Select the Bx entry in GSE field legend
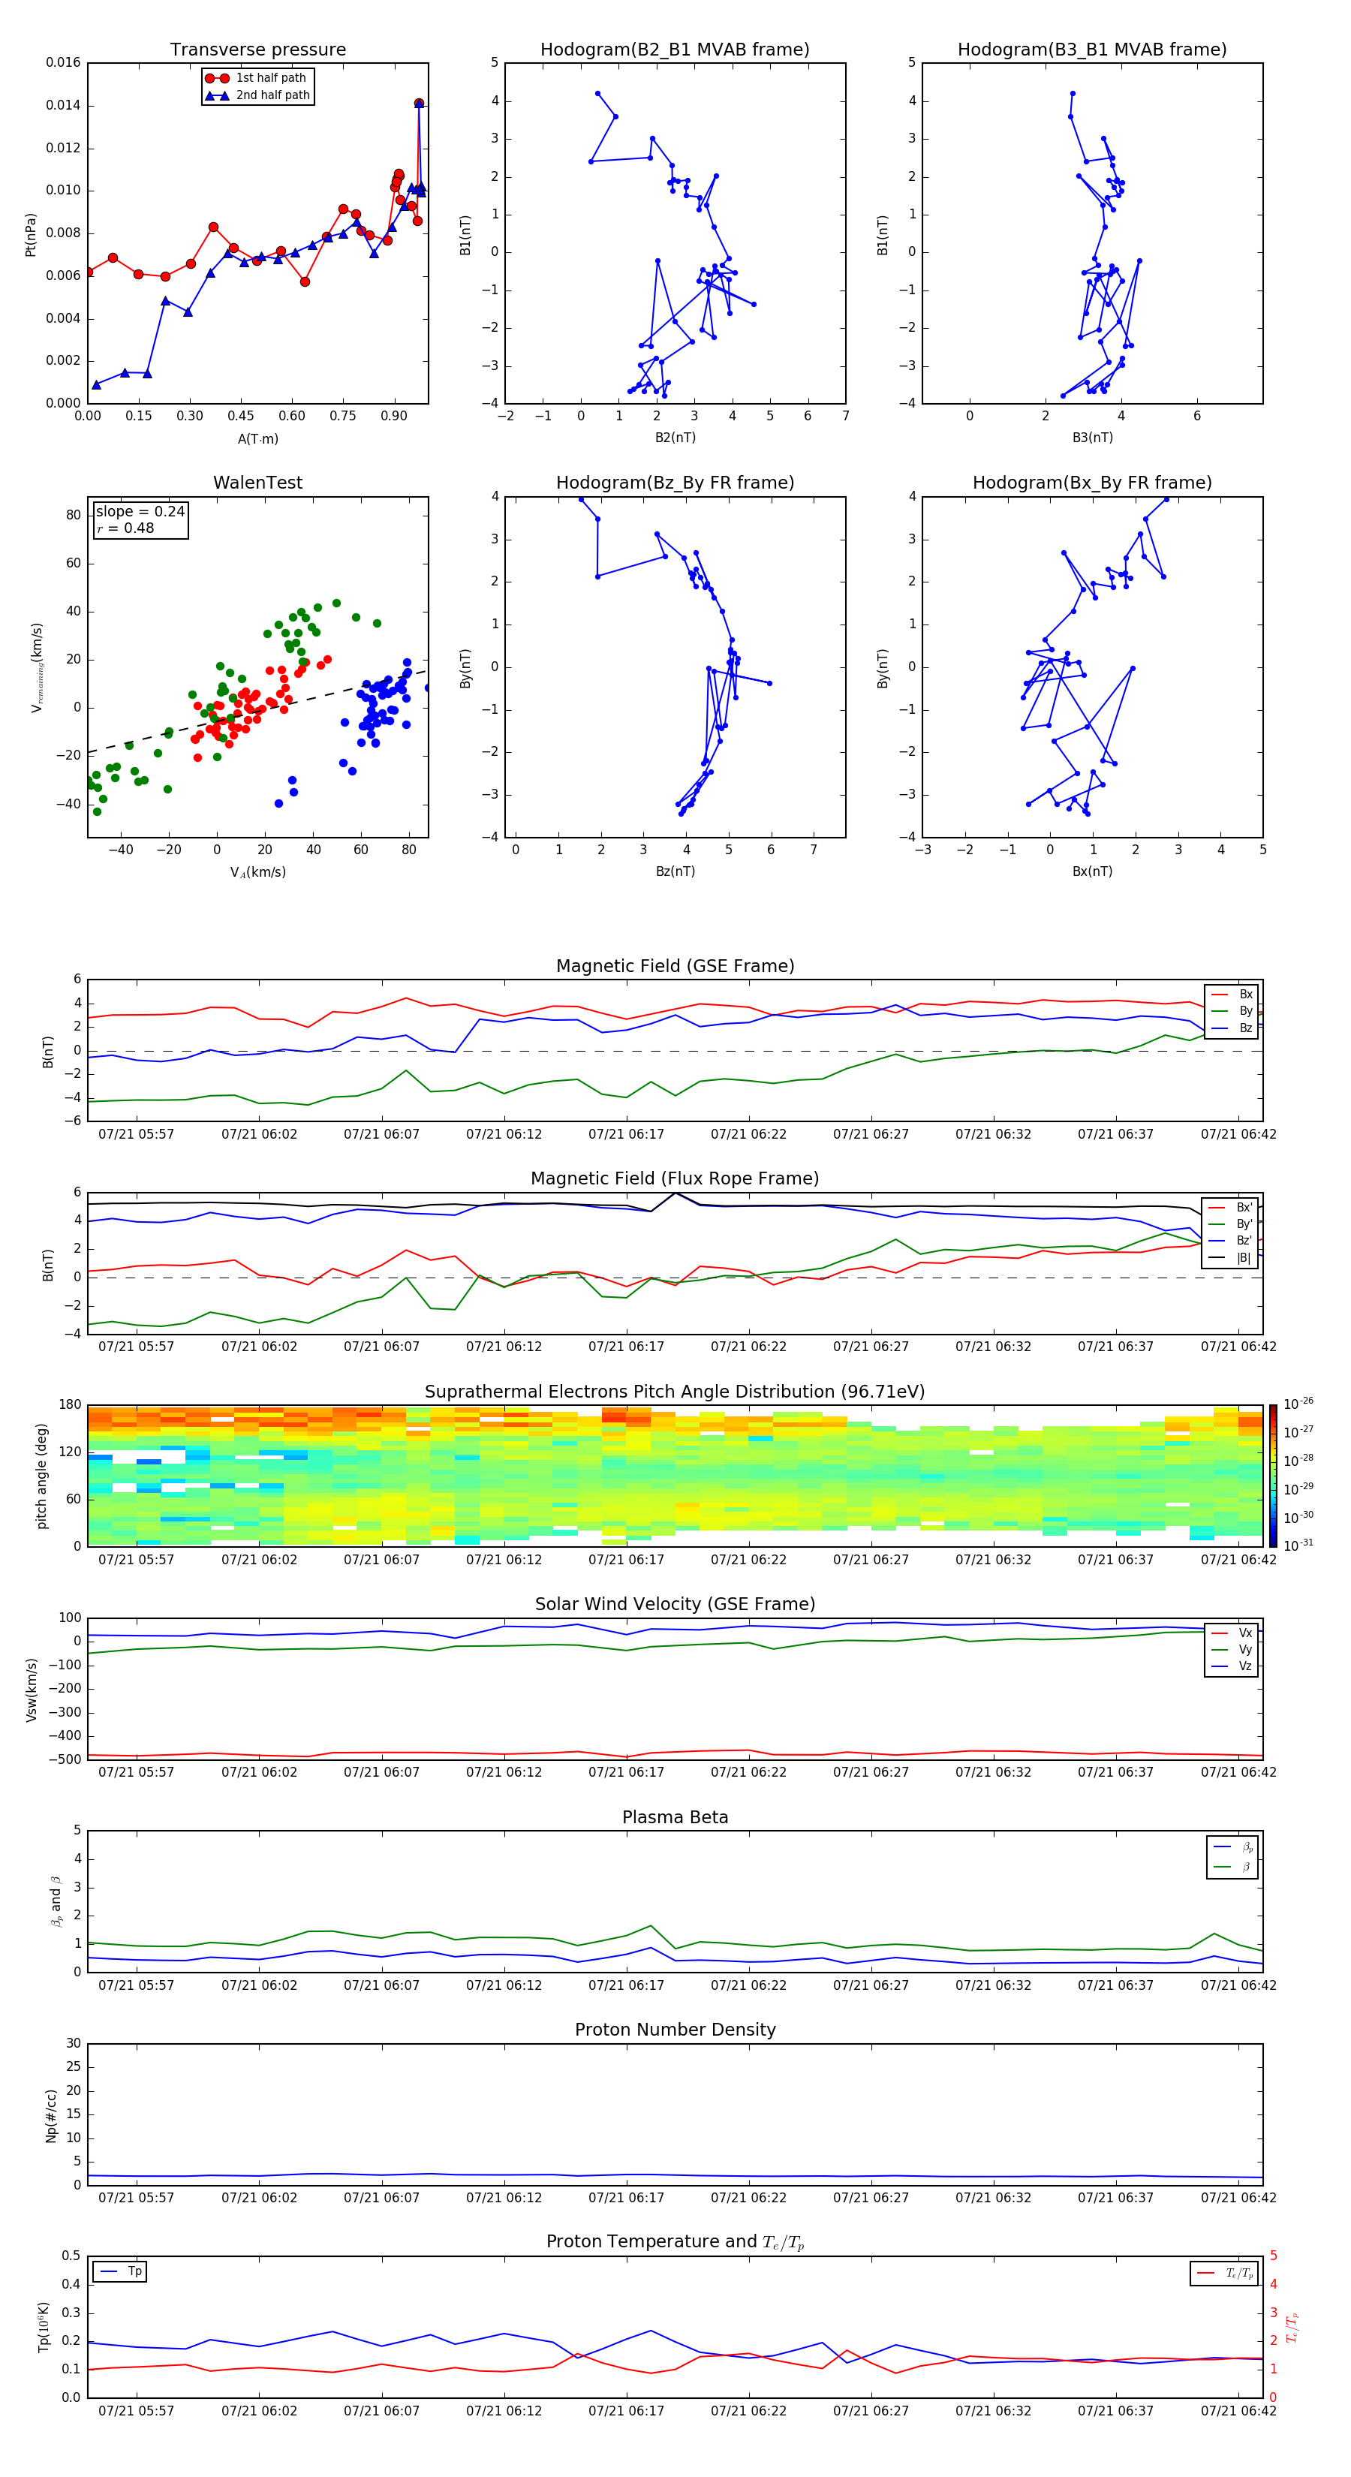1351x2477 pixels. (1232, 995)
